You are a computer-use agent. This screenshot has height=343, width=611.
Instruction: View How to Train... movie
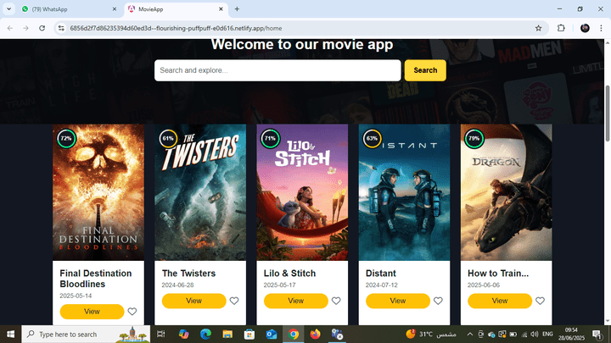(x=500, y=301)
